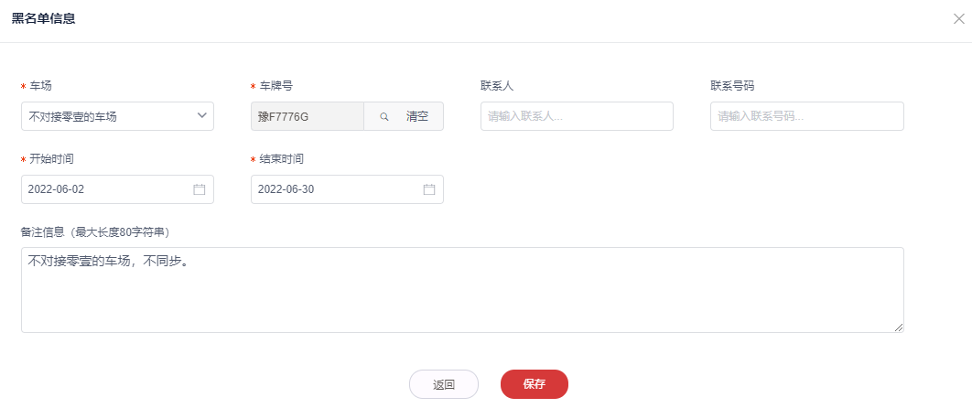Image resolution: width=972 pixels, height=419 pixels.
Task: Open the start date calendar icon
Action: click(x=200, y=189)
